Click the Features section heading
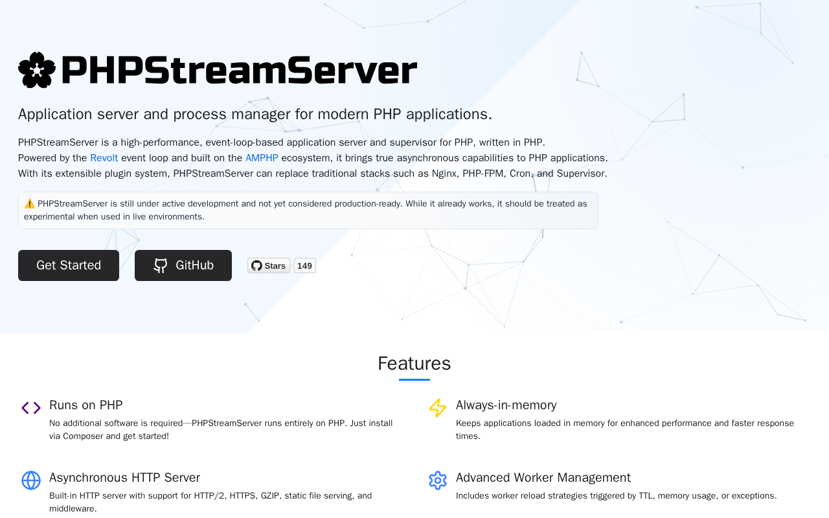 (x=414, y=363)
